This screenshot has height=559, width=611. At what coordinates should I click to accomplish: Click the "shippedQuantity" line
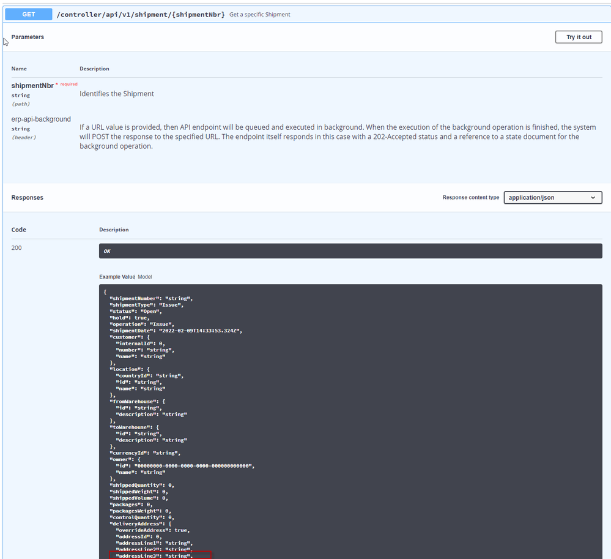point(142,486)
